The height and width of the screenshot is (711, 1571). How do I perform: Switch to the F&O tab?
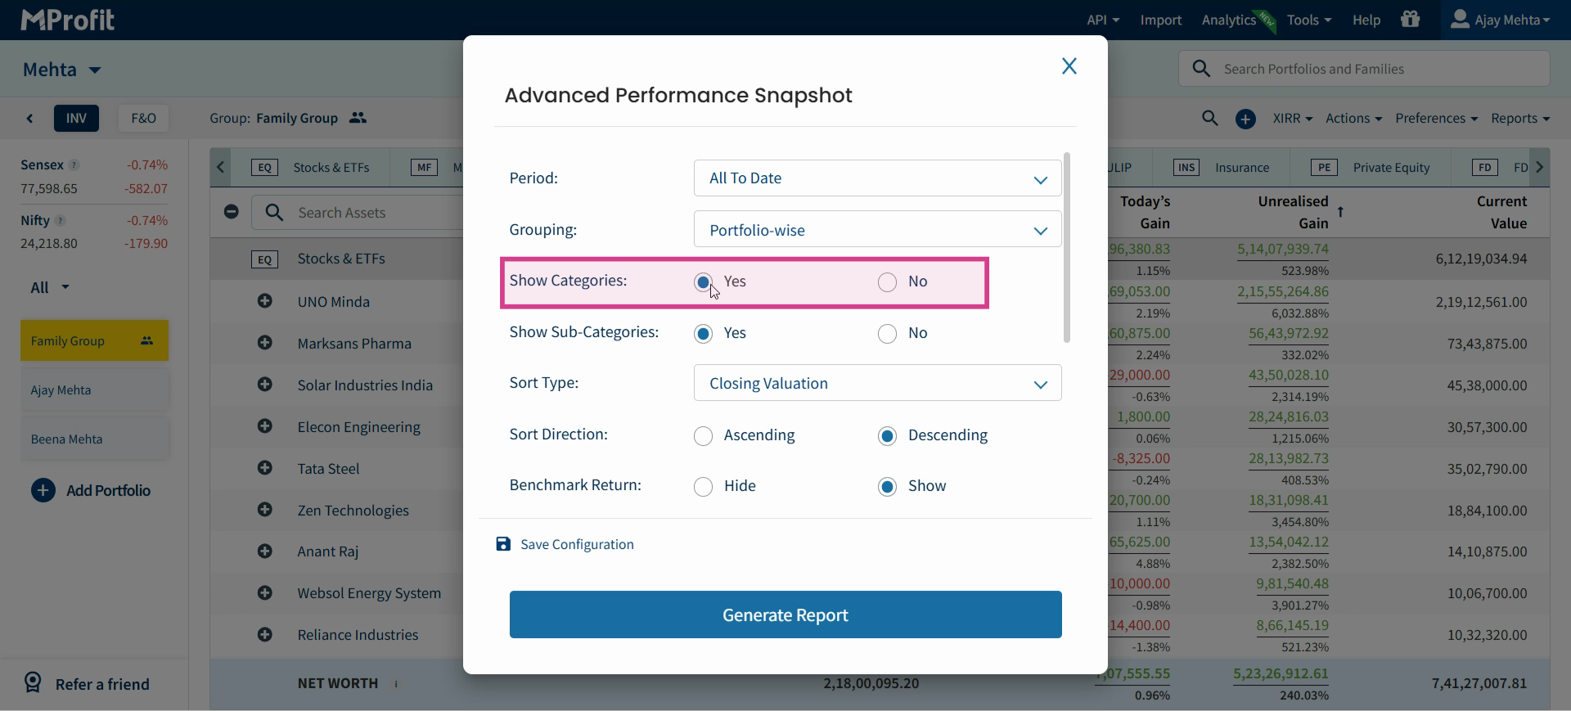pos(143,118)
